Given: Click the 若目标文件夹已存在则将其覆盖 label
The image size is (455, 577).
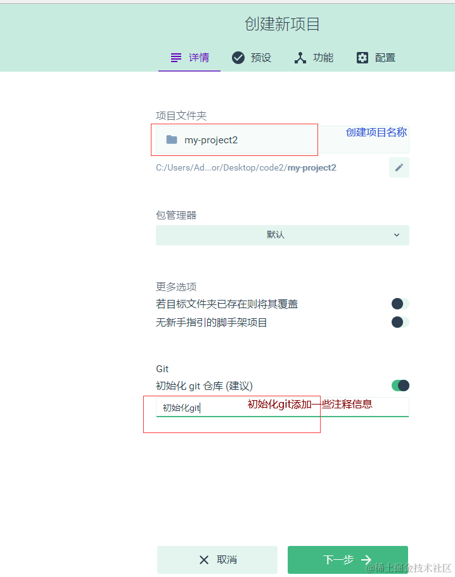Looking at the screenshot, I should (227, 304).
